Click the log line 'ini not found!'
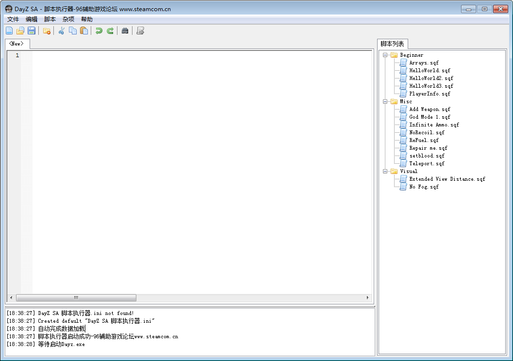Screen dimensions: 513x361 (70, 314)
